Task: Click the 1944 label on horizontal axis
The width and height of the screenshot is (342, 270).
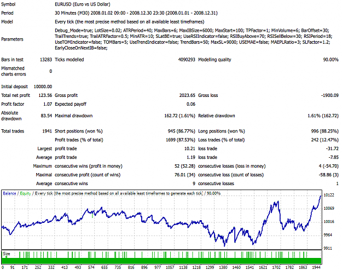Action: [316, 267]
